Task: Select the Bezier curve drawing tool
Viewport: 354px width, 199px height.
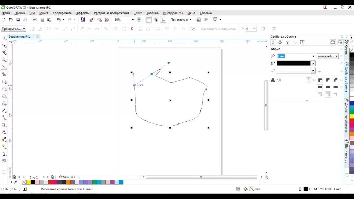Action: (4, 67)
